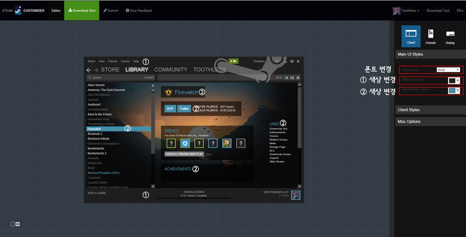Go to the STORE tab
This screenshot has width=466, height=237.
110,70
